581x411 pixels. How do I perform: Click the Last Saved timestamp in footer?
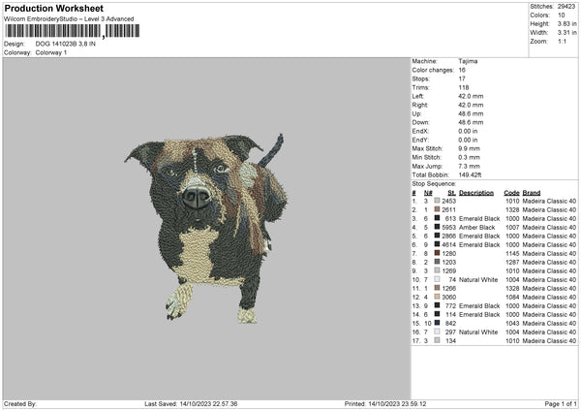point(191,404)
